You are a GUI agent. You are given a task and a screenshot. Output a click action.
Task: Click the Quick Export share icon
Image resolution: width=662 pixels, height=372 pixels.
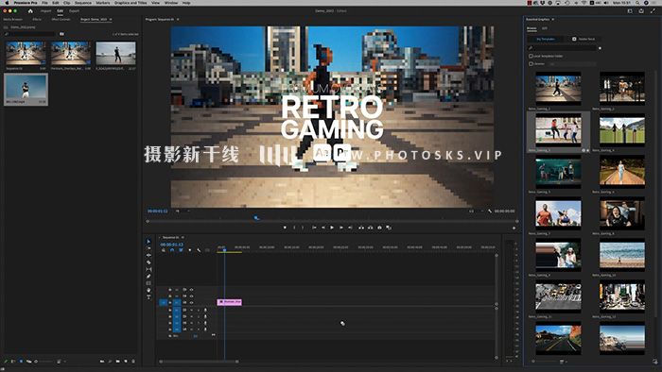(x=641, y=11)
